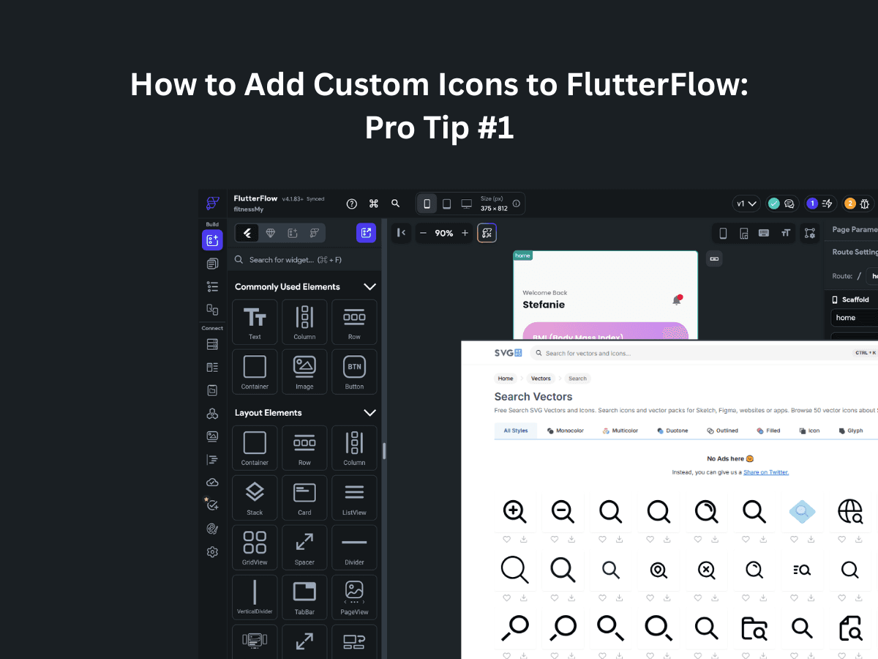Switch canvas to desktop device preview
Viewport: 878px width, 659px height.
(x=466, y=204)
